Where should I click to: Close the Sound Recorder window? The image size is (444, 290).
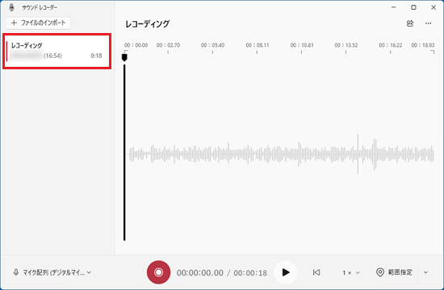[x=434, y=7]
